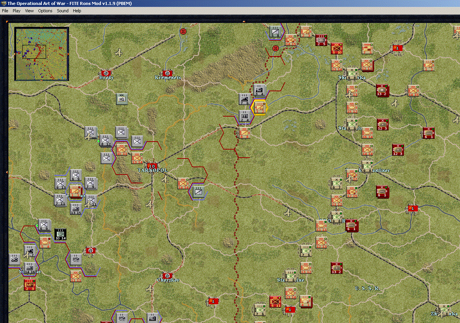
Task: Click the Chortkov objective flag
Action: click(x=167, y=276)
